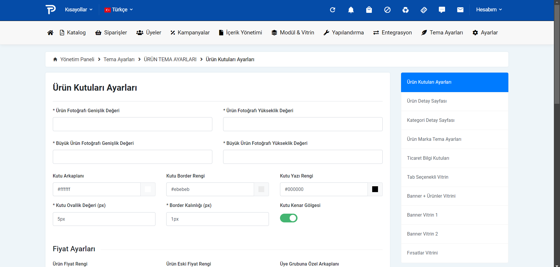Screen dimensions: 560x267
Task: Click the shopping bag icon
Action: (369, 10)
